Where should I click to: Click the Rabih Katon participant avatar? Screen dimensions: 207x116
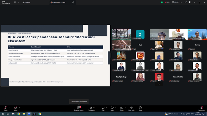coord(197,66)
